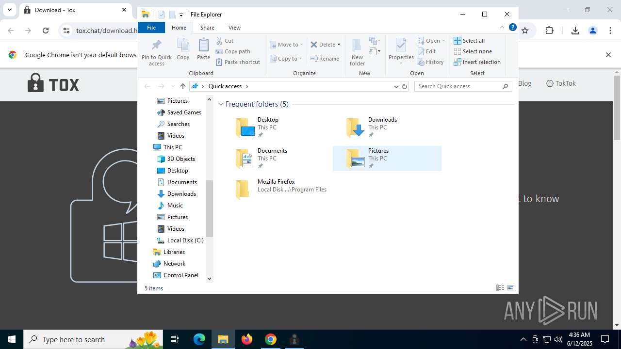The image size is (621, 349).
Task: Open Chrome Downloads icon
Action: [x=575, y=31]
